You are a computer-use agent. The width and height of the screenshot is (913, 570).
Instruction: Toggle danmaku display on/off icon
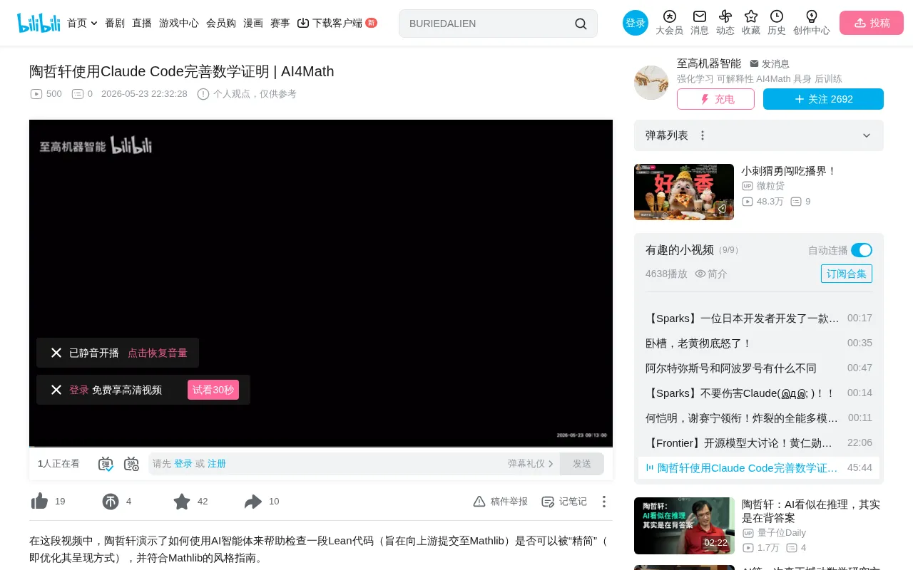point(106,464)
